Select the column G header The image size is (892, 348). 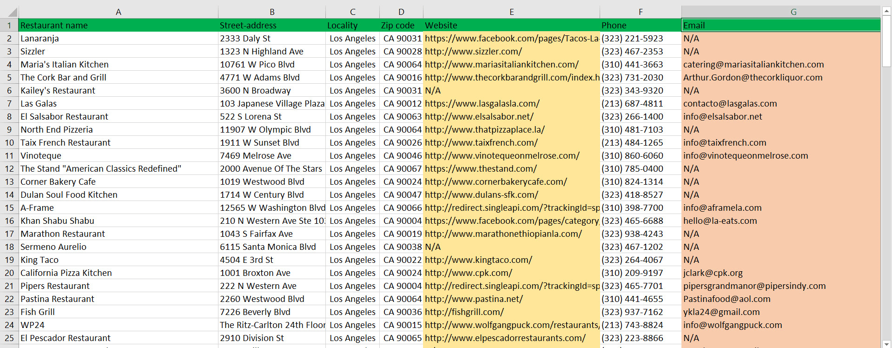coord(793,12)
